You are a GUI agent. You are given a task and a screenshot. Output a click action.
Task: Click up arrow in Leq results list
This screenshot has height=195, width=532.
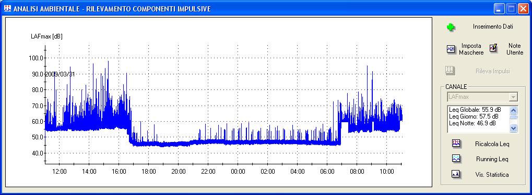(x=513, y=110)
